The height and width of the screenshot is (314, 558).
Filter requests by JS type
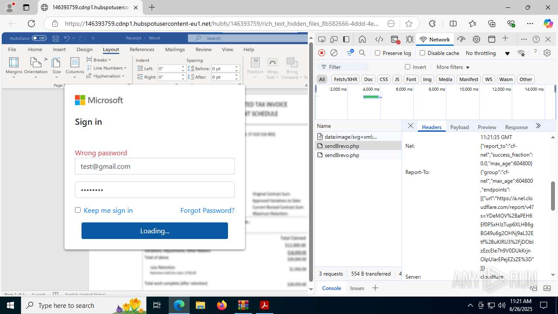click(x=397, y=79)
